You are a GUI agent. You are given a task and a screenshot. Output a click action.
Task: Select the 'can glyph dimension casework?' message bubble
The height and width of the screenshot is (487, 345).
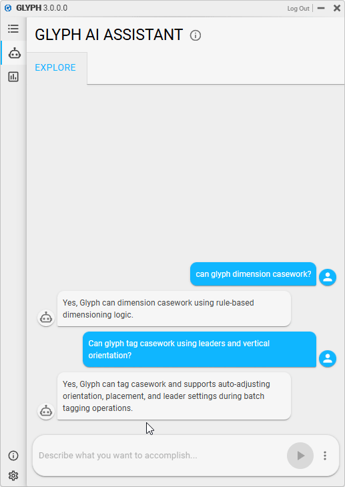pos(254,274)
